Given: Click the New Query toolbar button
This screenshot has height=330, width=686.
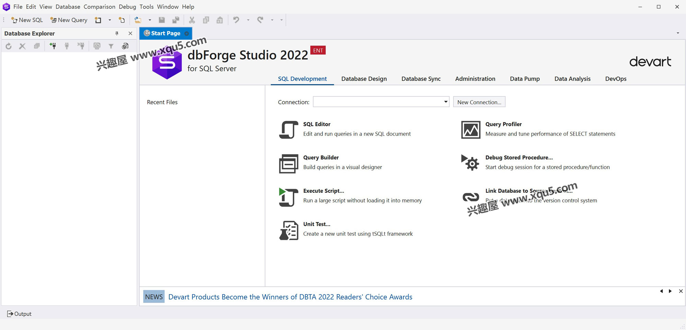Looking at the screenshot, I should (x=69, y=20).
